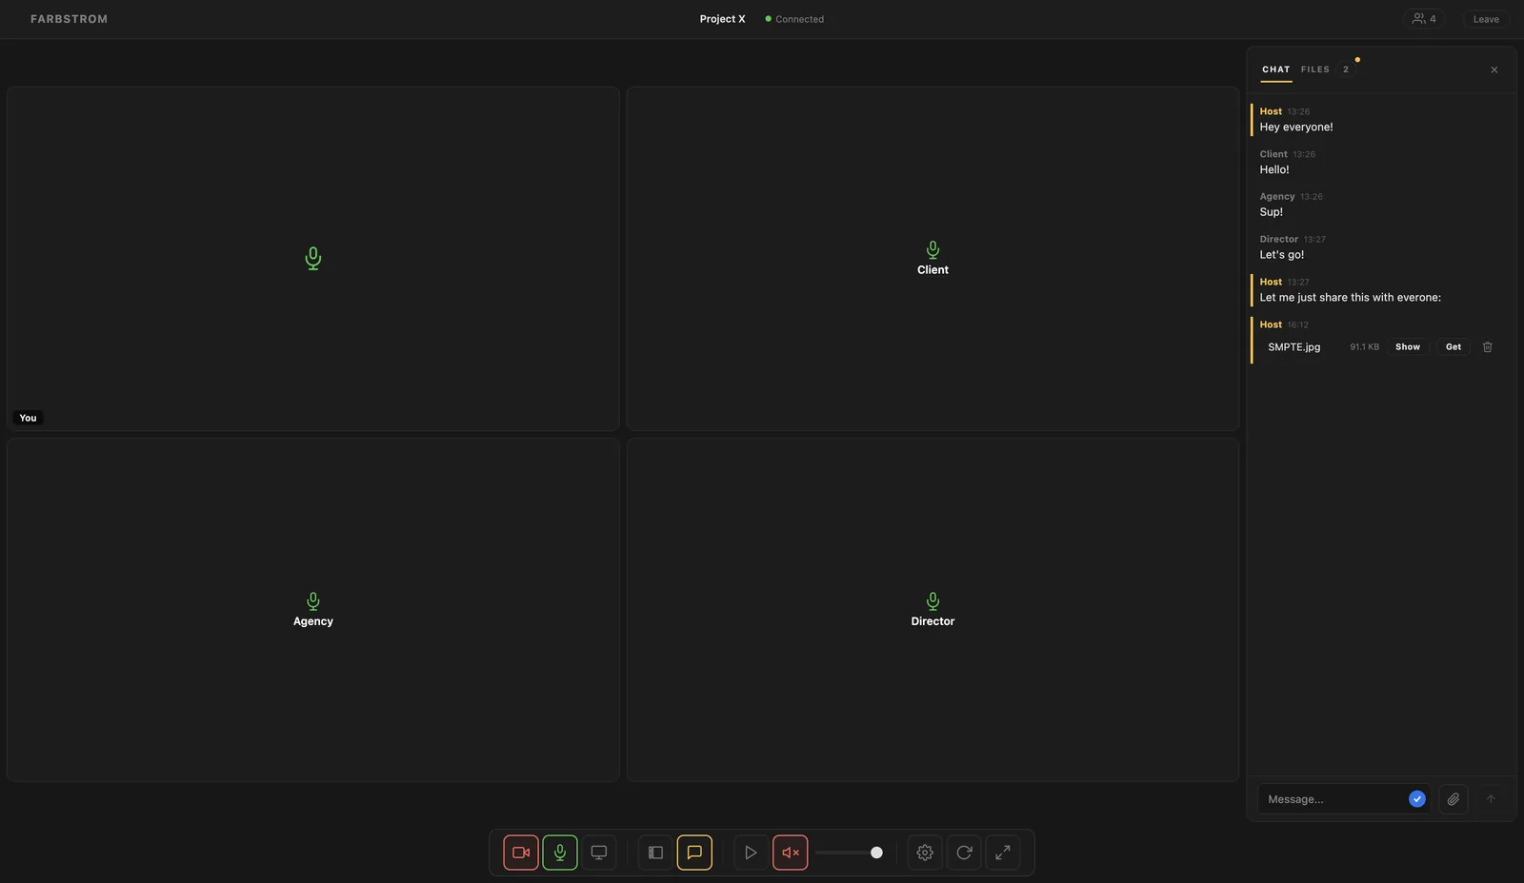1524x883 pixels.
Task: Click the Client message Hello!
Action: [1274, 170]
